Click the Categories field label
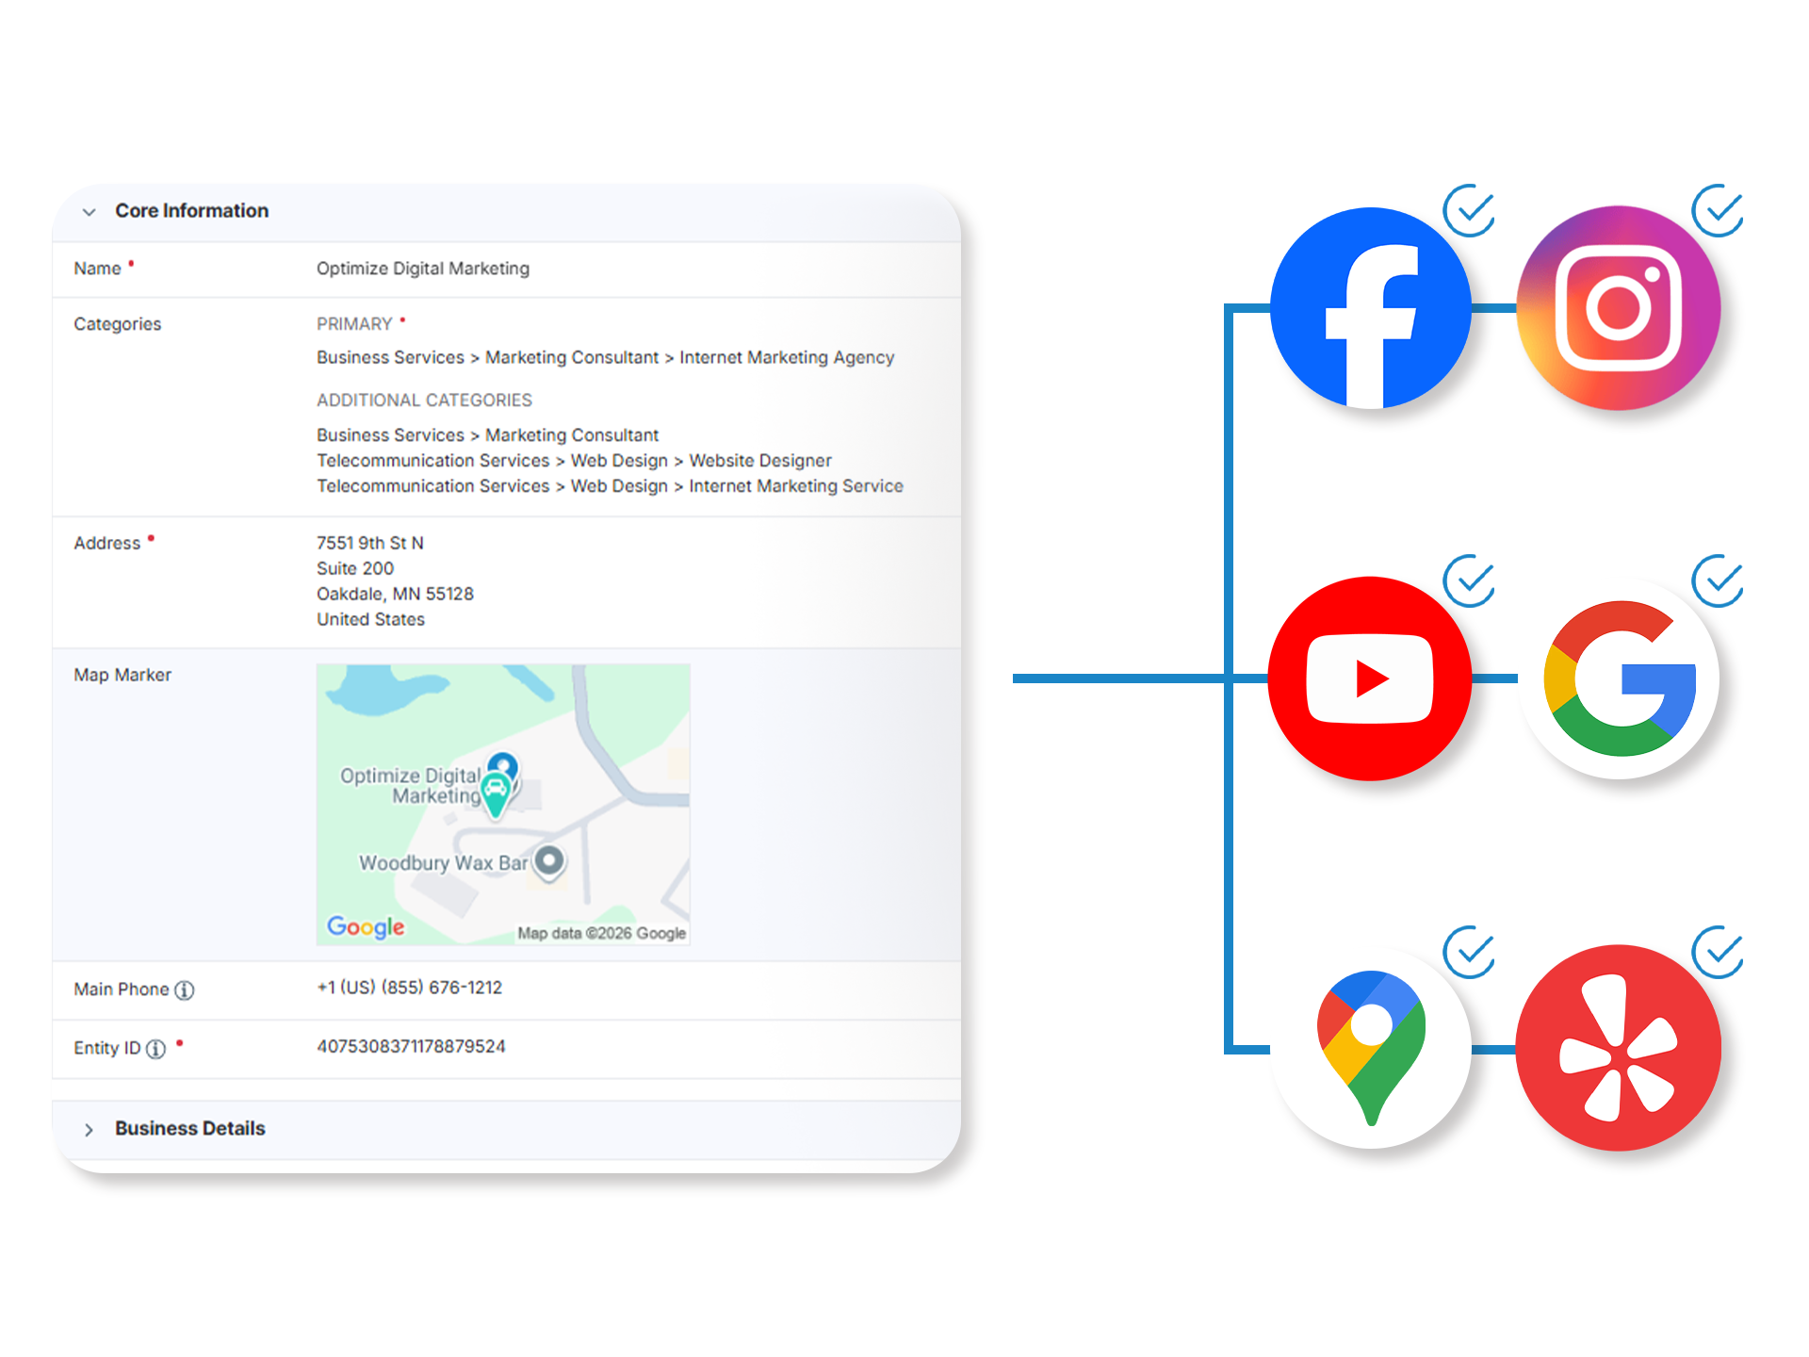The image size is (1809, 1357). (118, 324)
